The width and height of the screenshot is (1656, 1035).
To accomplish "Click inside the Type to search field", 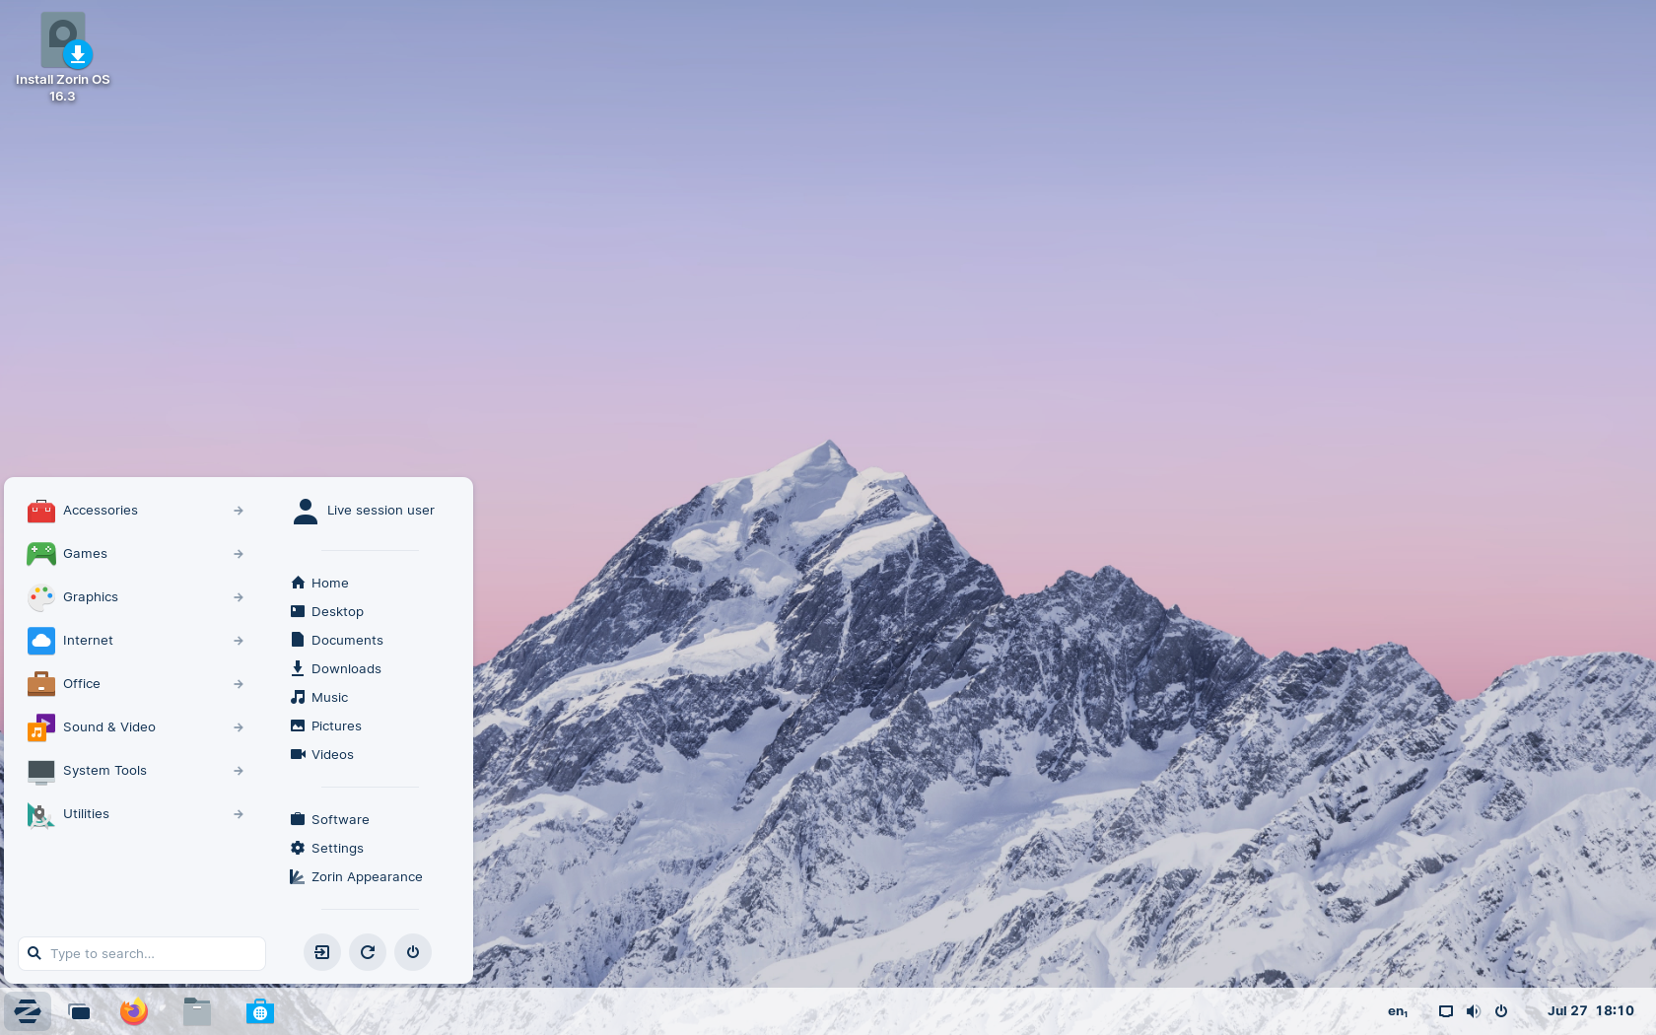I will (x=141, y=953).
